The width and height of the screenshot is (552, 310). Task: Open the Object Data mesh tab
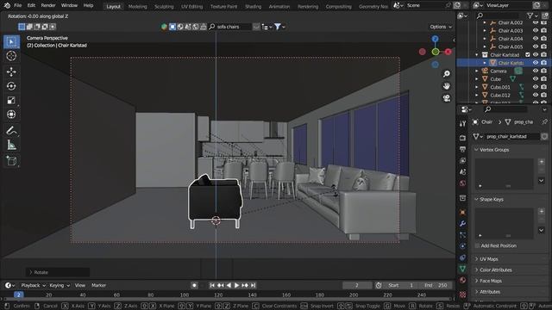click(x=462, y=269)
